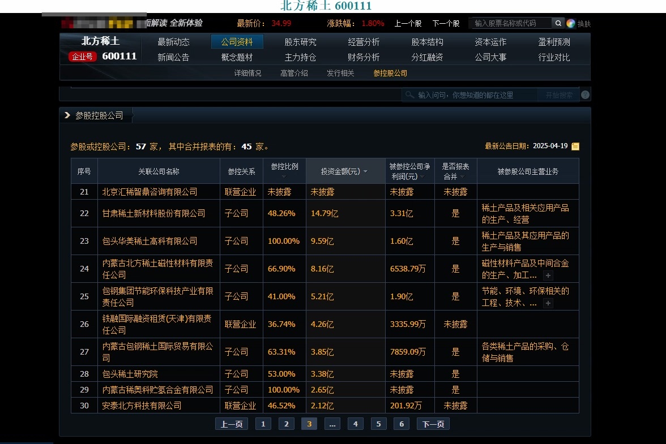Click the red 企业号 badge
666x444 pixels.
tap(83, 57)
